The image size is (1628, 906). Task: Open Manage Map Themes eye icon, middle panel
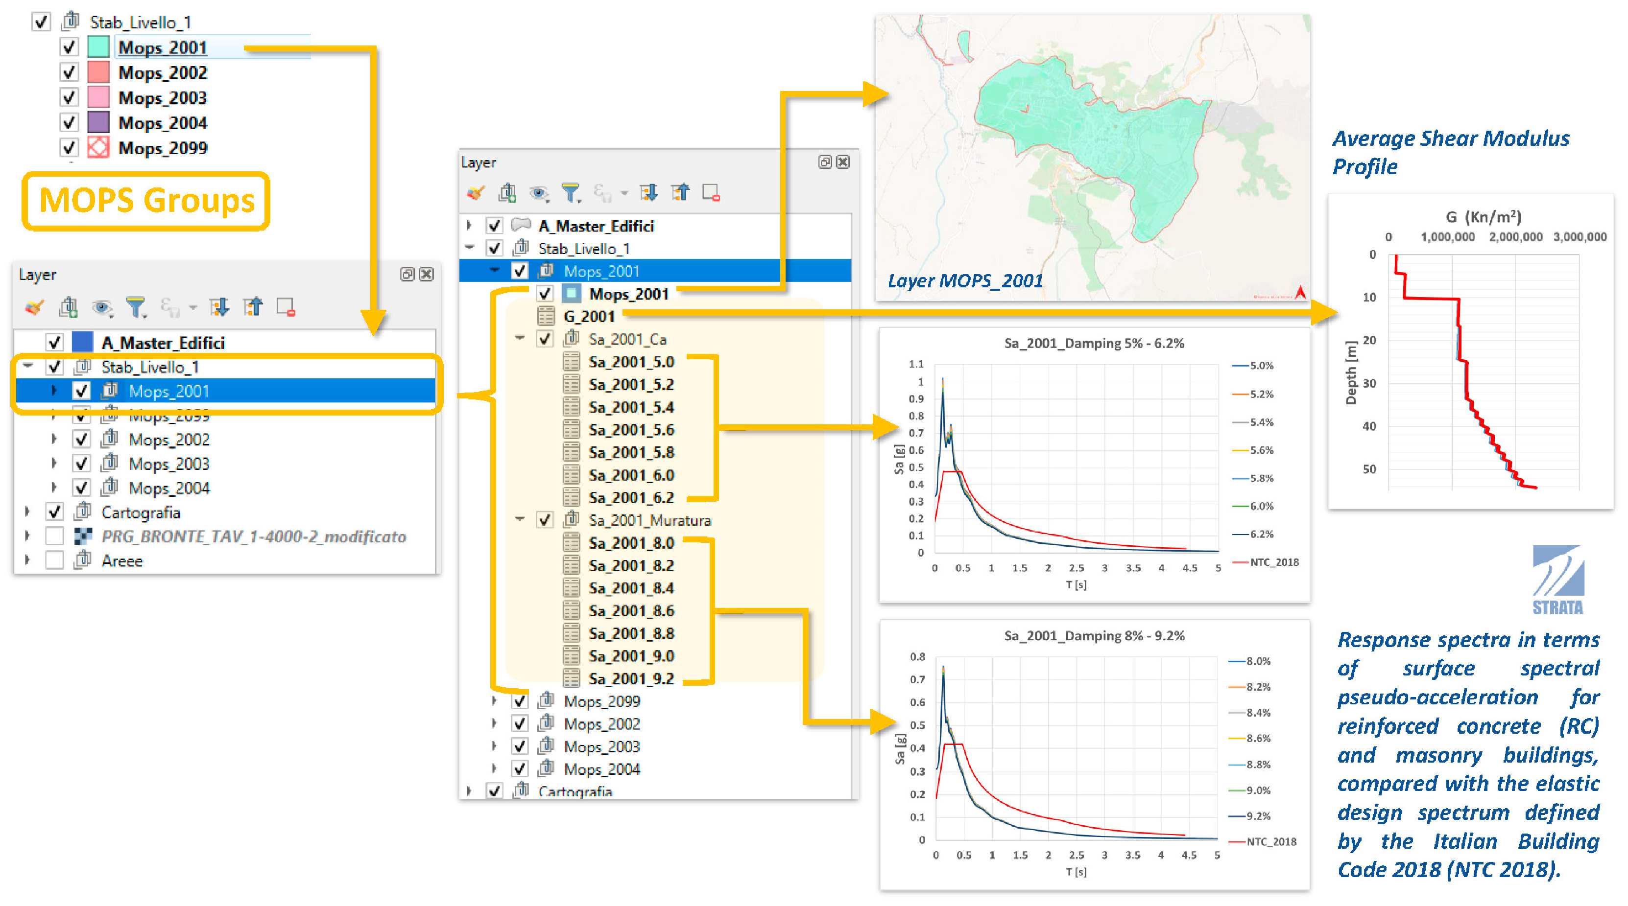pyautogui.click(x=538, y=193)
